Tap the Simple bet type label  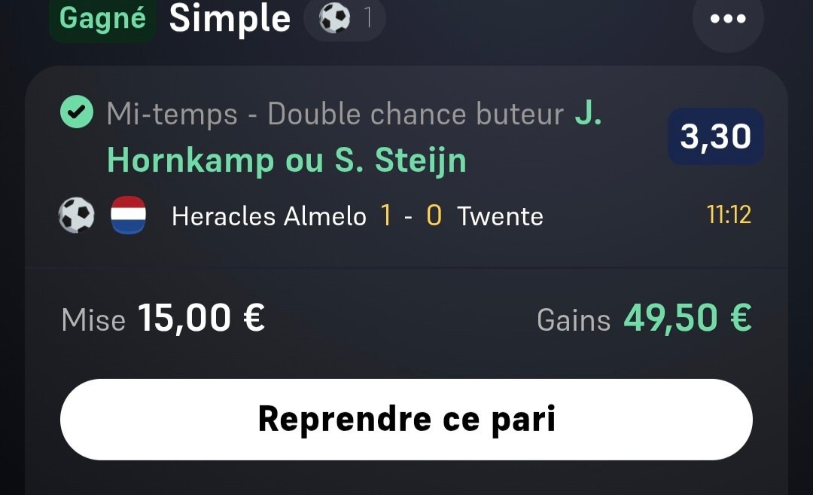230,20
